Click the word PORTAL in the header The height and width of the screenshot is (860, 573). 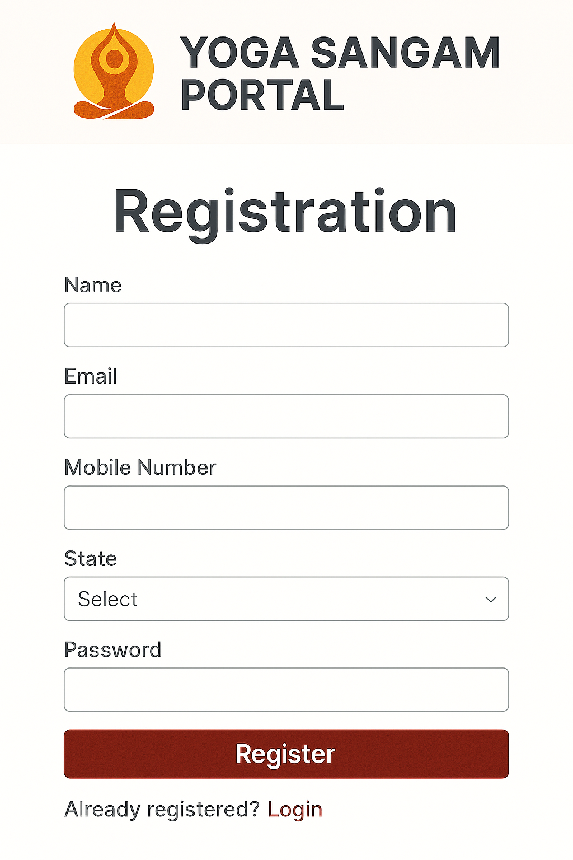click(262, 95)
